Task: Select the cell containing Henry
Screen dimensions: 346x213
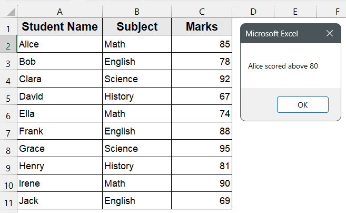Action: coord(60,166)
